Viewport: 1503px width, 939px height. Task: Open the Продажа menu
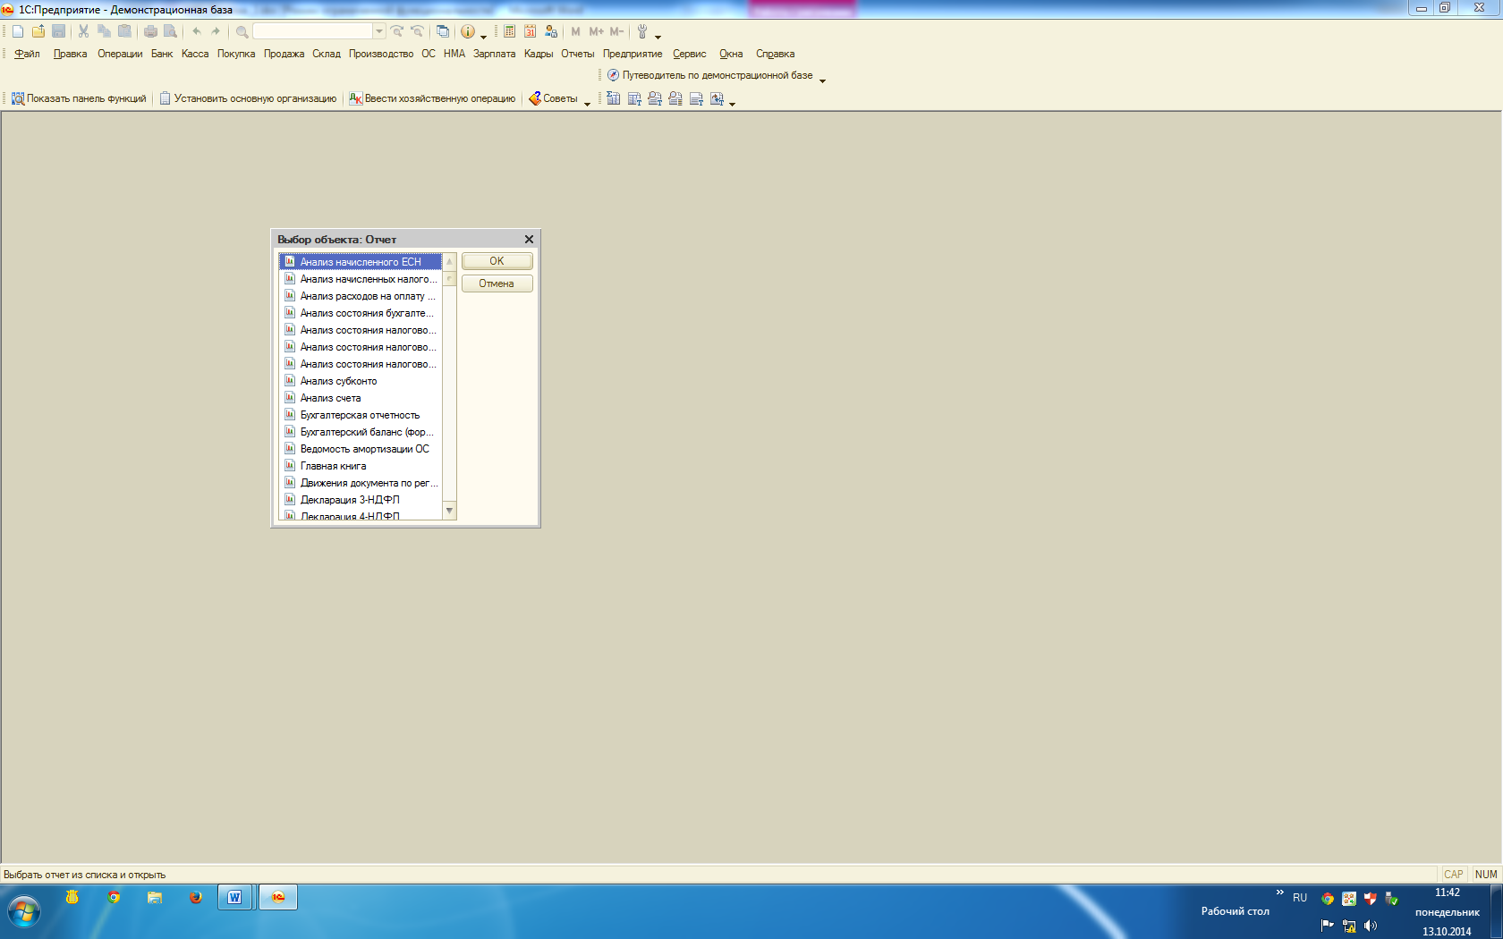[284, 54]
